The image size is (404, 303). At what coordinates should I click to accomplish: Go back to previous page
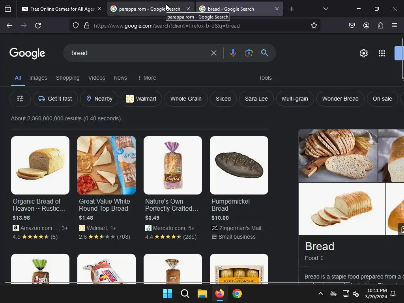pyautogui.click(x=9, y=26)
